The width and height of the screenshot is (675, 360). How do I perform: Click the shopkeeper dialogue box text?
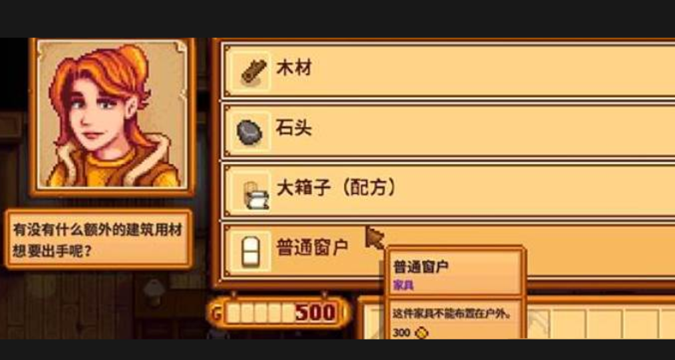point(98,240)
